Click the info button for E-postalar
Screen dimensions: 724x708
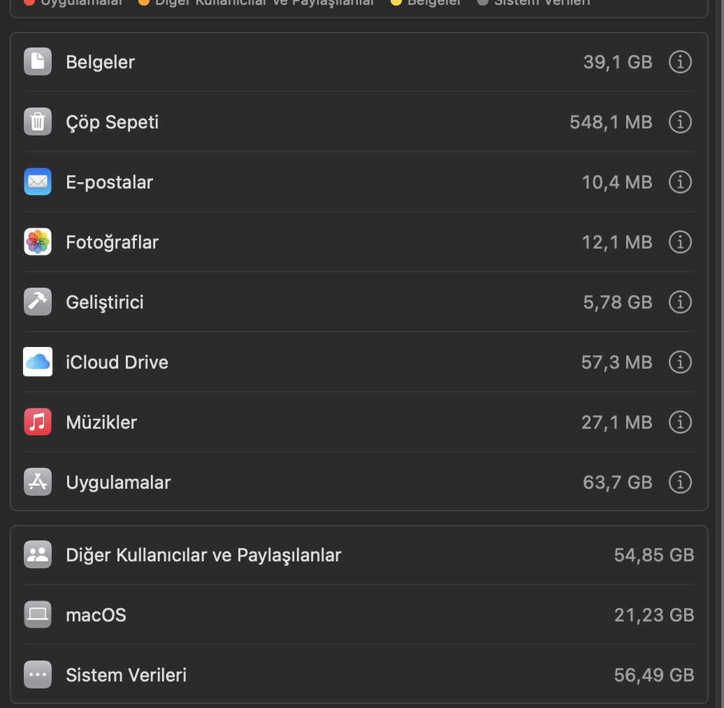(680, 182)
